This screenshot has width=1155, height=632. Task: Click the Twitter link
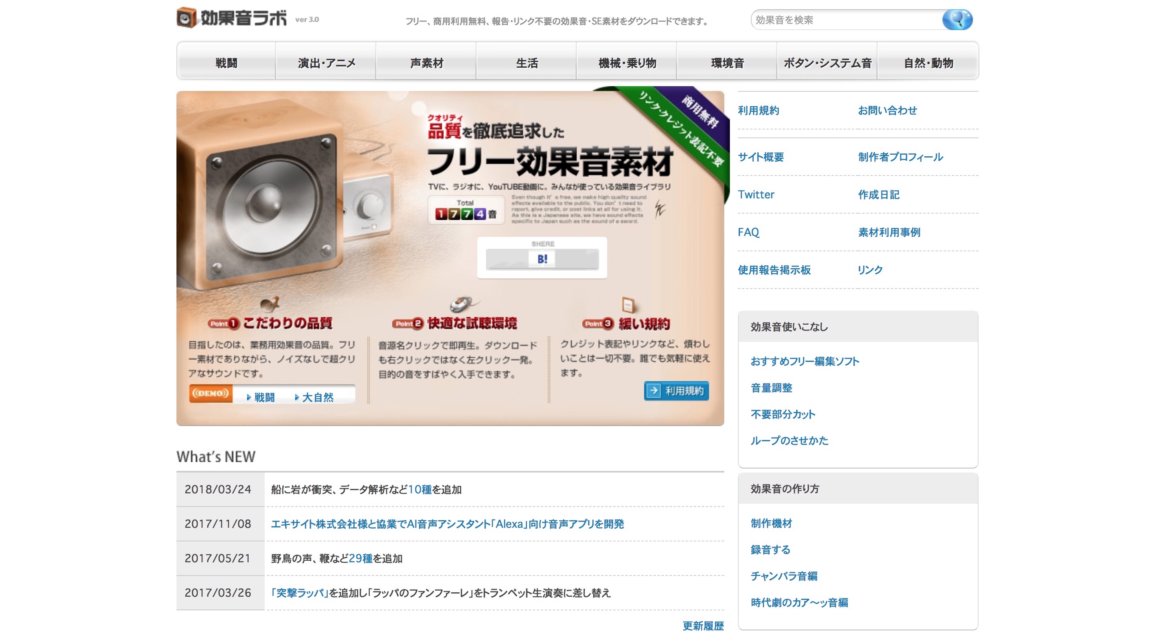pos(756,194)
